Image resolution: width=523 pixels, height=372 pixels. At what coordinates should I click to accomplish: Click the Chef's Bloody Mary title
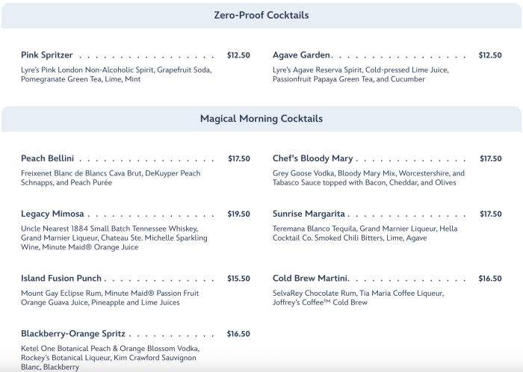point(313,158)
